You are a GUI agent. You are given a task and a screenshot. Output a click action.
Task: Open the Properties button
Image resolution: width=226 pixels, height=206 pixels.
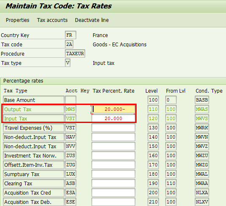click(17, 20)
